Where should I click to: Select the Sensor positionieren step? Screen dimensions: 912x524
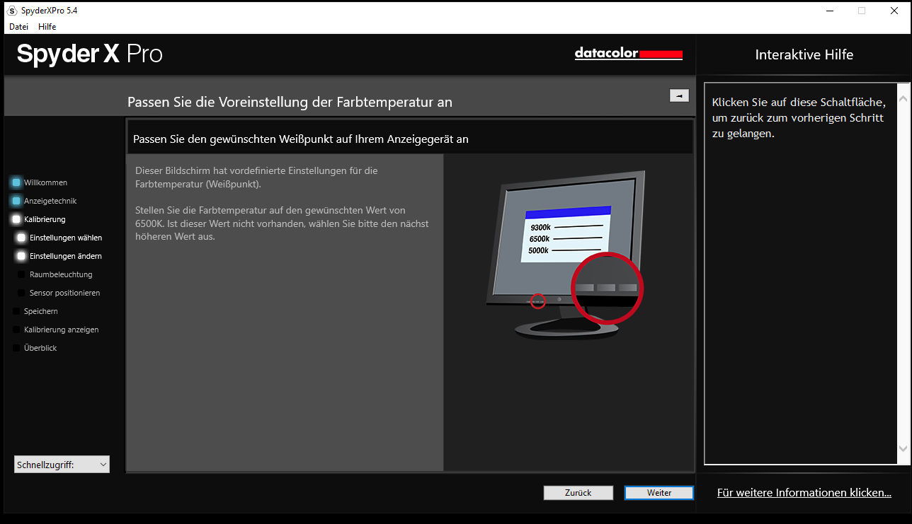(59, 293)
